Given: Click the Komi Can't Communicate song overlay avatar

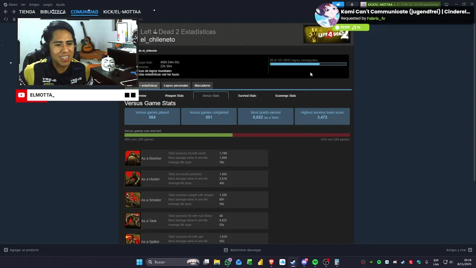Looking at the screenshot, I should (327, 16).
